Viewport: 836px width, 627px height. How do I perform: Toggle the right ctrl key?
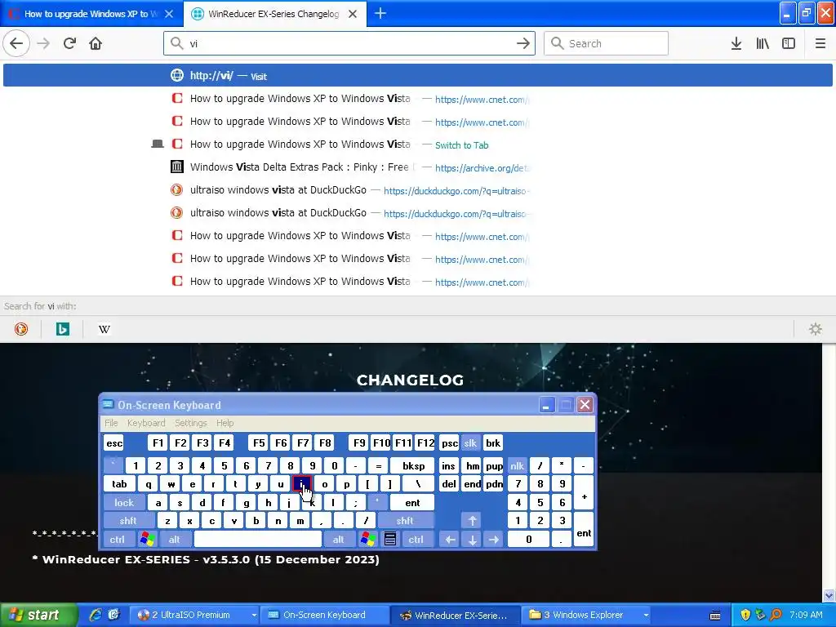(416, 540)
